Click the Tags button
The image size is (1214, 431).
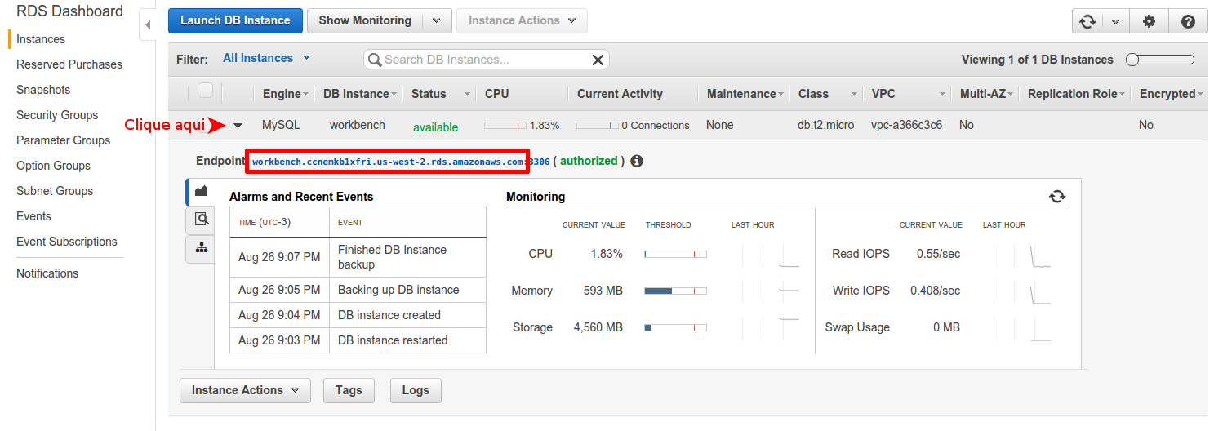coord(349,390)
